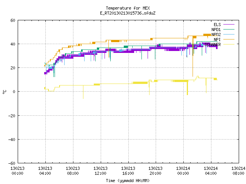The image size is (246, 184).
Task: Click the x-axis tick label 130214 04:00
Action: [x=211, y=171]
